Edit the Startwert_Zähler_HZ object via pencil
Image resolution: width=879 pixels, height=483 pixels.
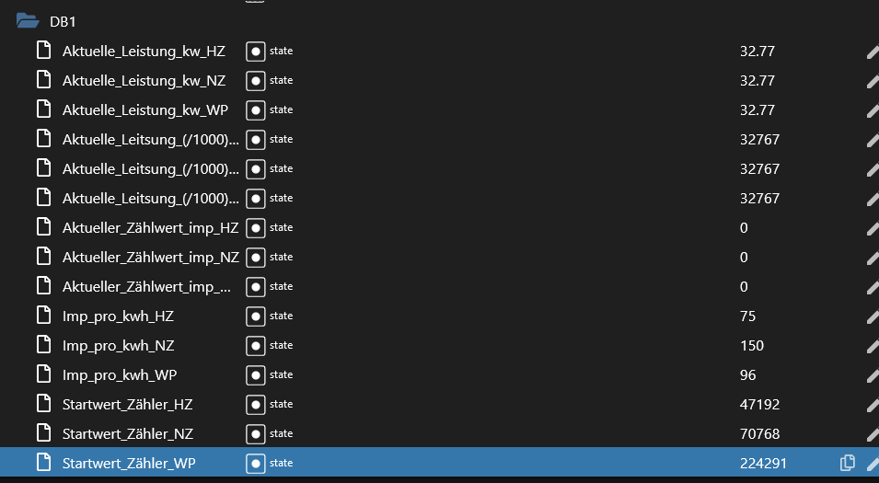873,405
